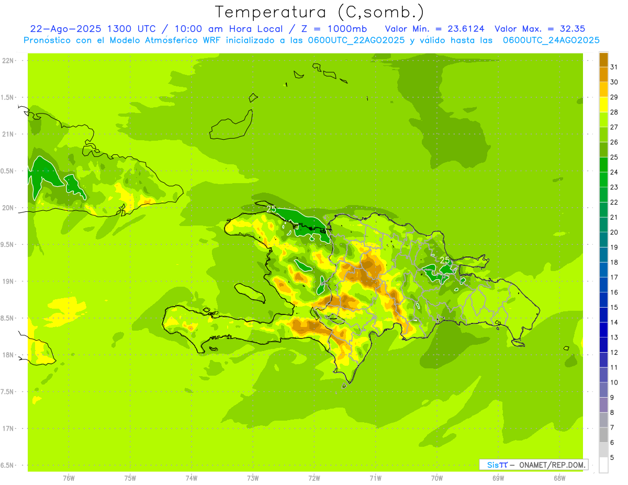The width and height of the screenshot is (628, 485).
Task: Click the '5' colorbar value label
Action: tap(612, 457)
